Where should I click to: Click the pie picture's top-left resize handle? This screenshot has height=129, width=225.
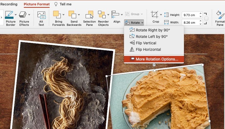point(107,76)
